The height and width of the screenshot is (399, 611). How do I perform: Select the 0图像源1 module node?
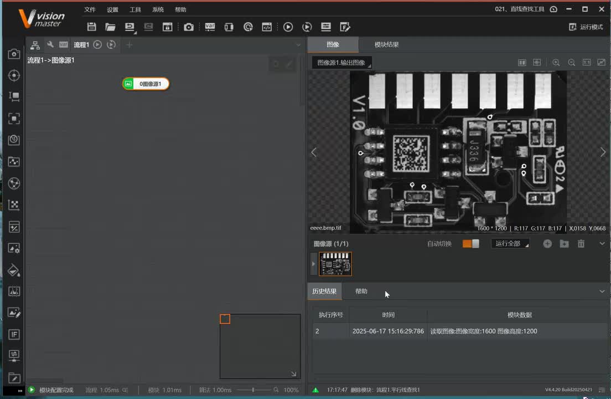[x=146, y=84]
